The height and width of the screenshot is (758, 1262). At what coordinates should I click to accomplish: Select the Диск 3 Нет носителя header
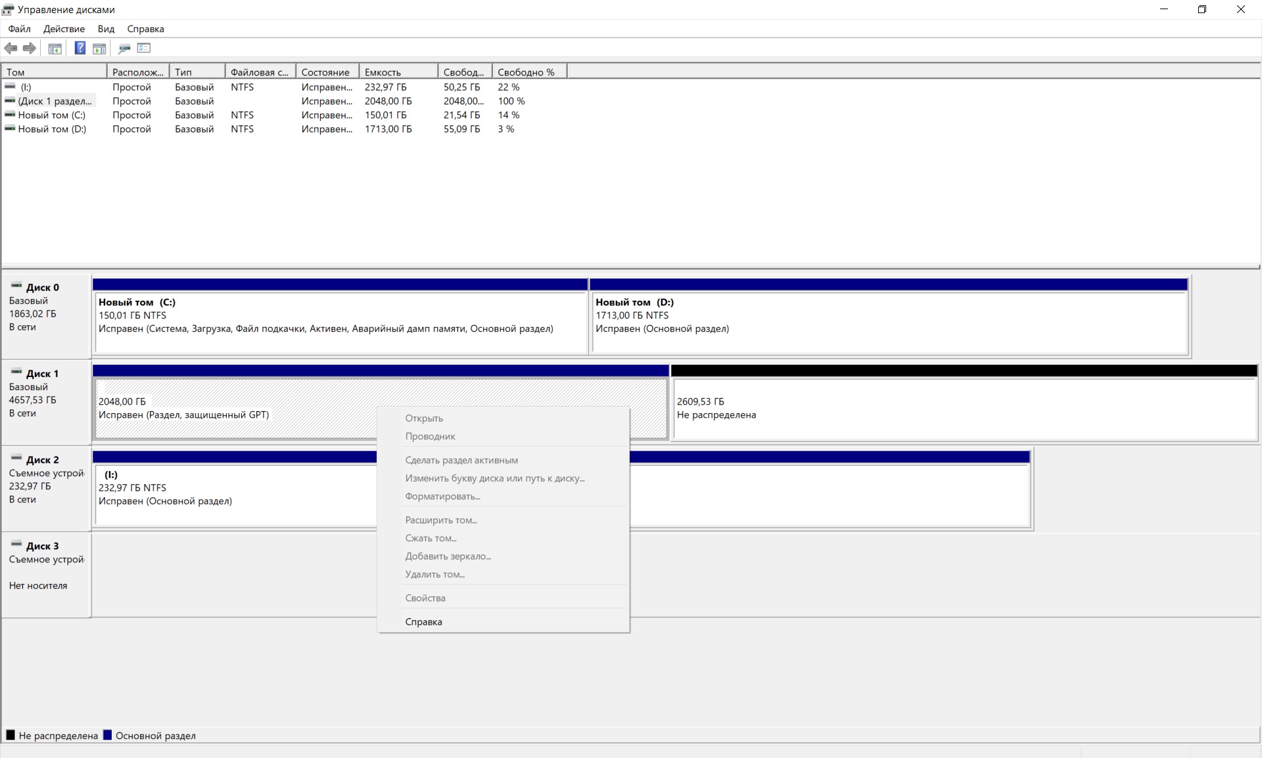coord(46,574)
